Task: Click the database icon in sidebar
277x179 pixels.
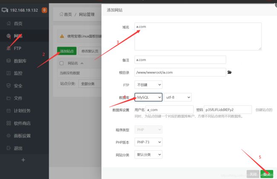Action: (x=9, y=61)
